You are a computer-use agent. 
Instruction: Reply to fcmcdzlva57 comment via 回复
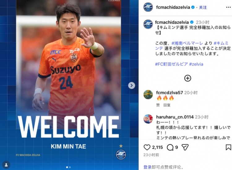click(167, 105)
